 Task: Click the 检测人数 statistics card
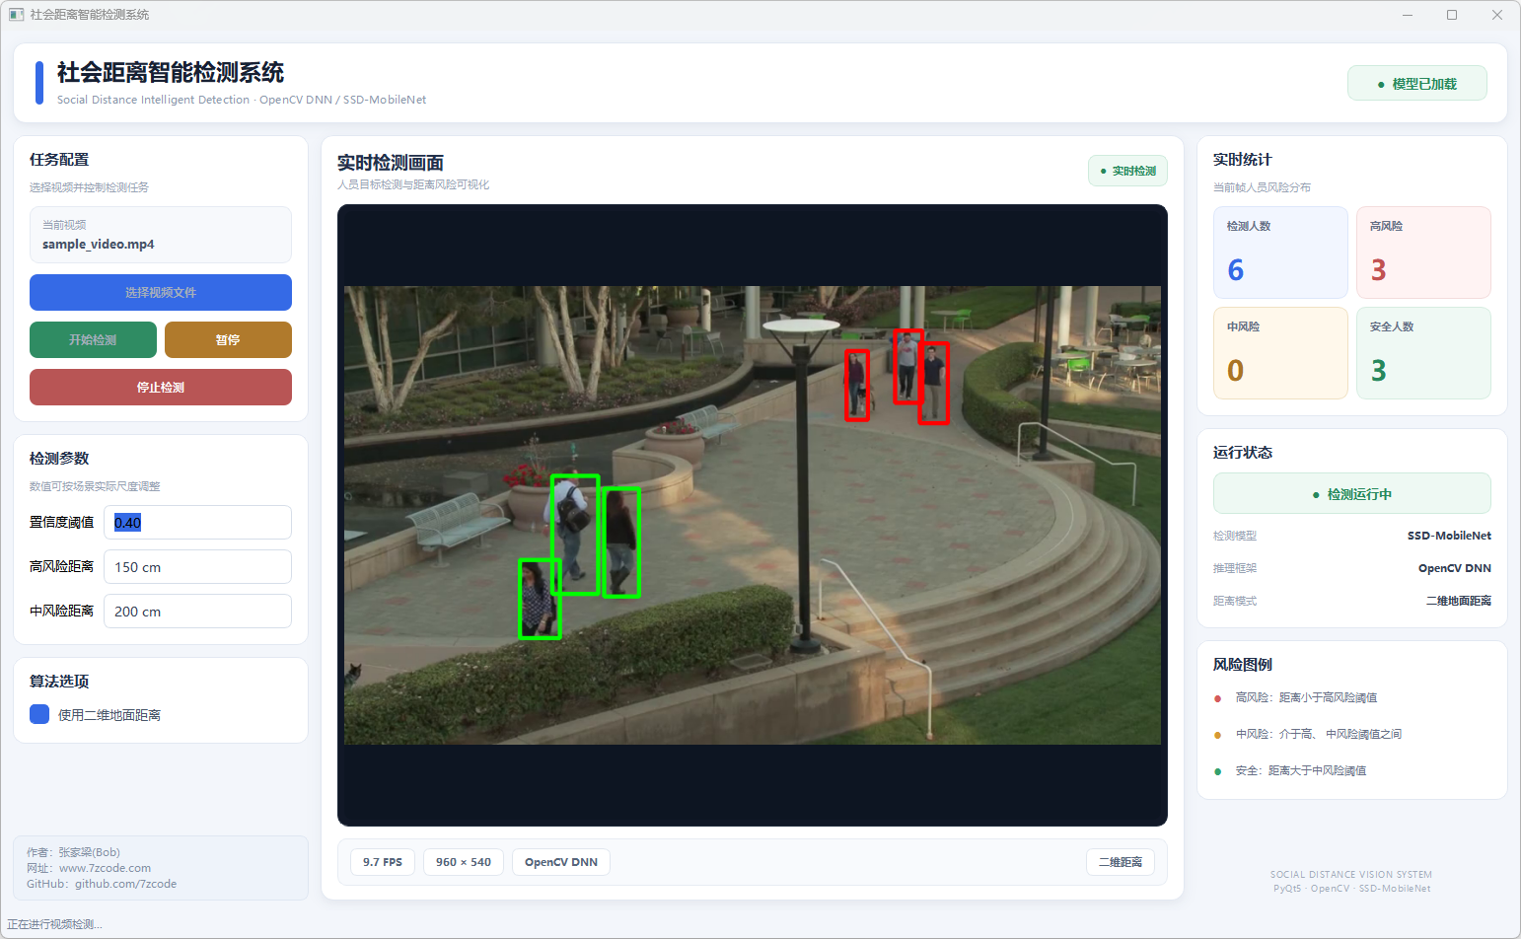click(1280, 253)
